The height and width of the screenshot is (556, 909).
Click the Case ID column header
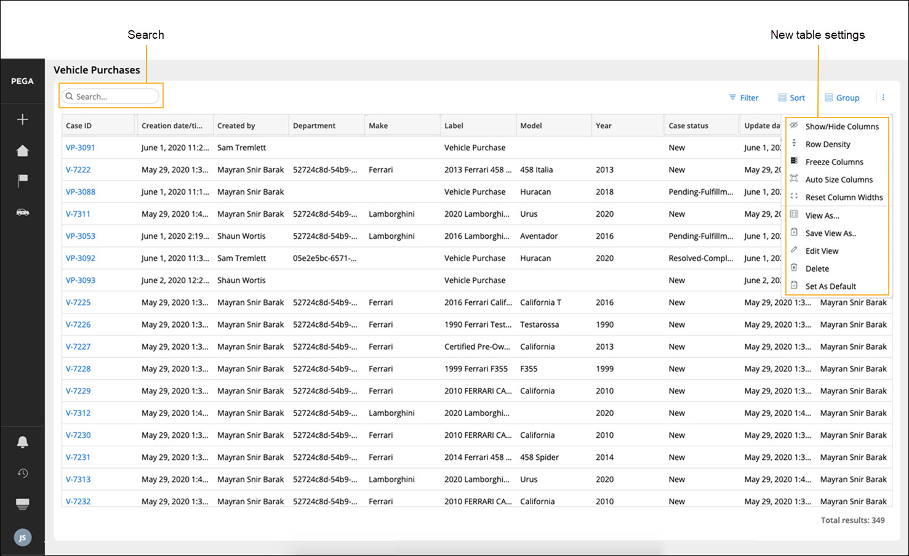pos(79,126)
